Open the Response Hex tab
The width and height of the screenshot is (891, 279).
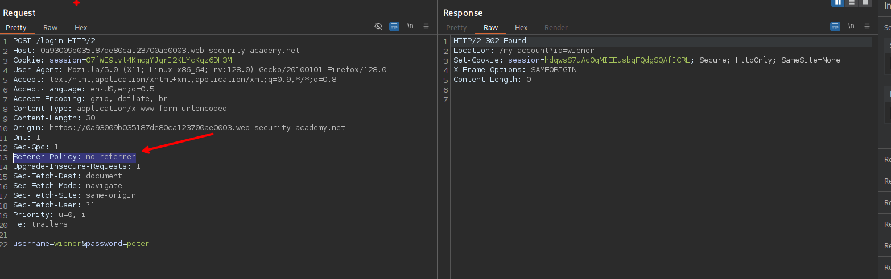click(521, 27)
